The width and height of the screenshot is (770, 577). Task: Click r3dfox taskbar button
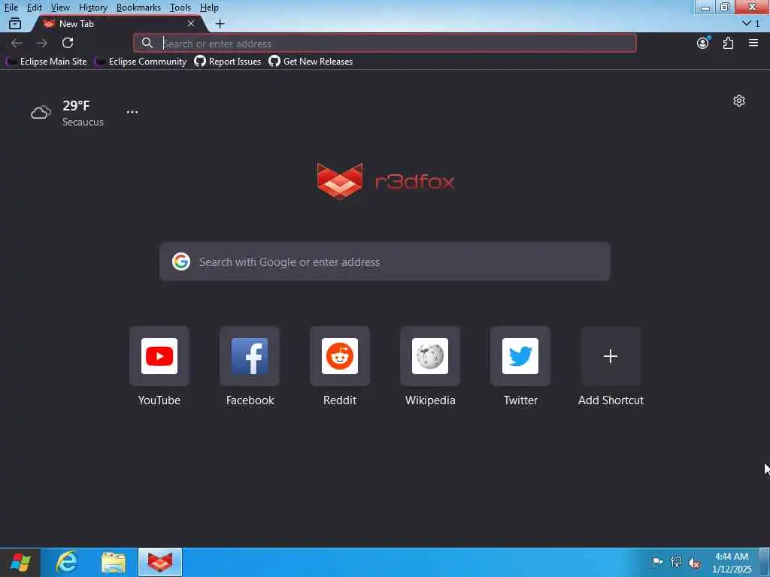coord(160,562)
